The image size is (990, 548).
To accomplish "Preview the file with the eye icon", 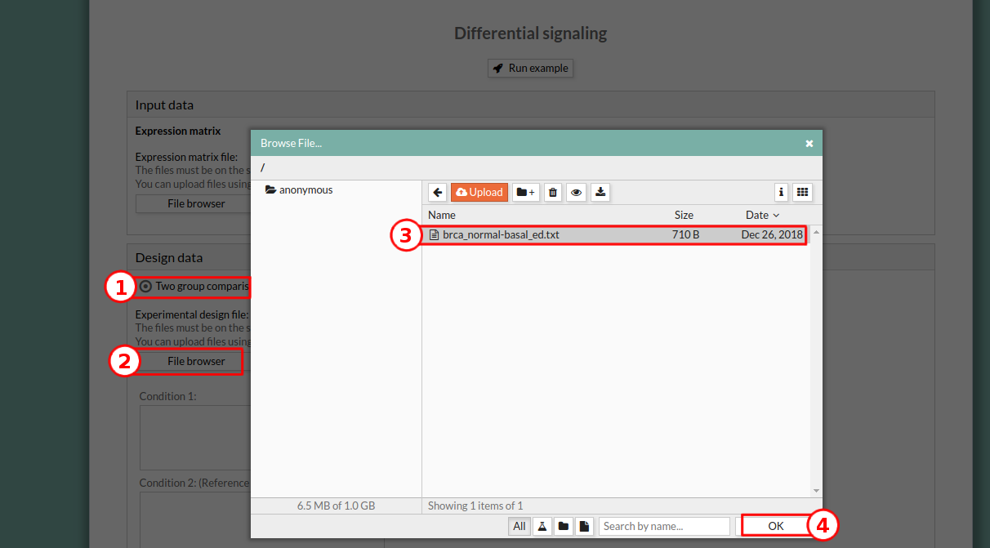I will [577, 192].
